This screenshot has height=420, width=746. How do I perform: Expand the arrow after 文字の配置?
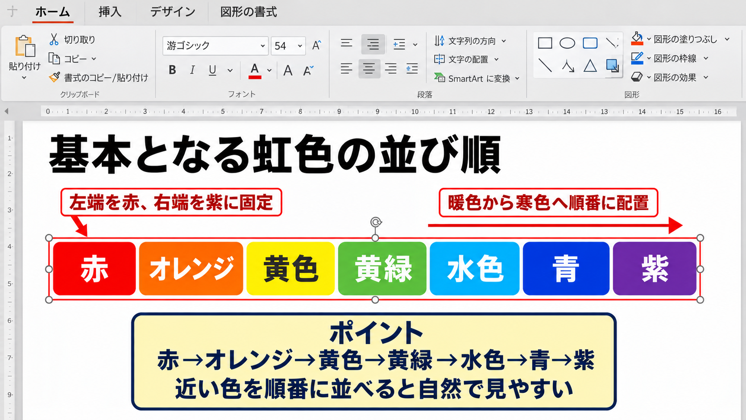pos(496,59)
